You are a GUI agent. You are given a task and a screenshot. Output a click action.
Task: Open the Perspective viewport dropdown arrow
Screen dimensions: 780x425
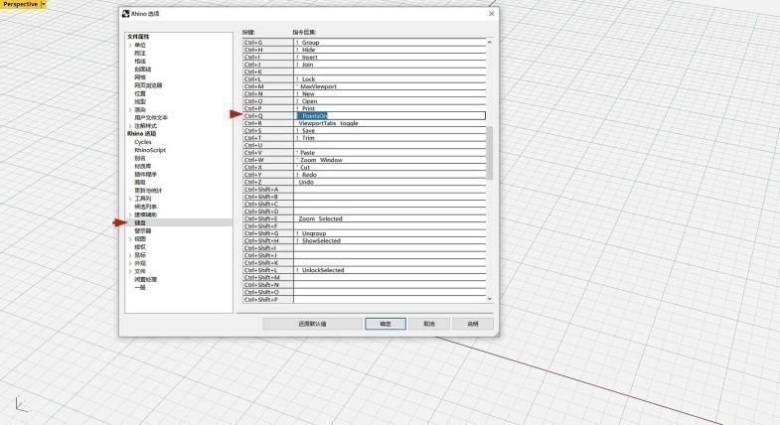[x=43, y=5]
